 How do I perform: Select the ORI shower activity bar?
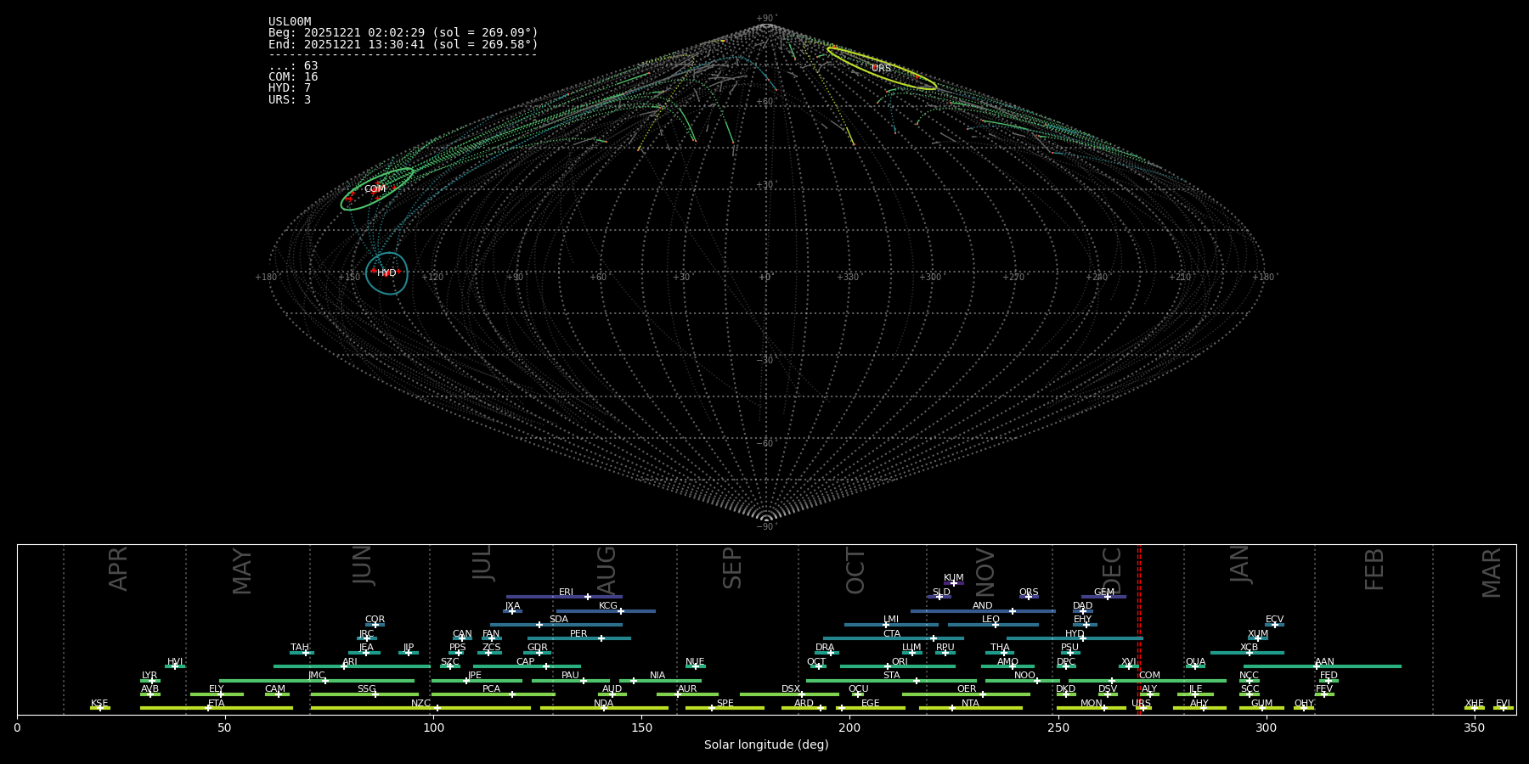point(897,666)
